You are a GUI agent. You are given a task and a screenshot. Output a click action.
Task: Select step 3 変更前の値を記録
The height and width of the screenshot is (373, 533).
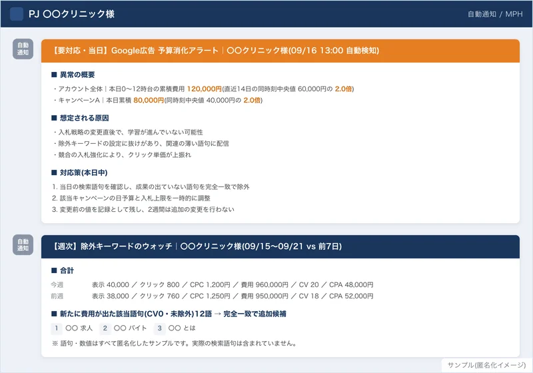pos(143,209)
